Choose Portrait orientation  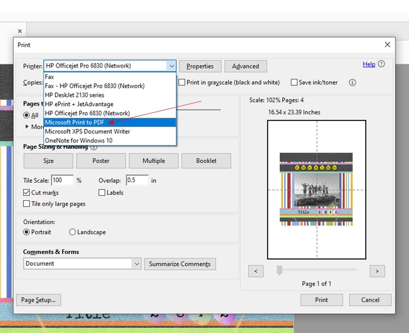26,232
